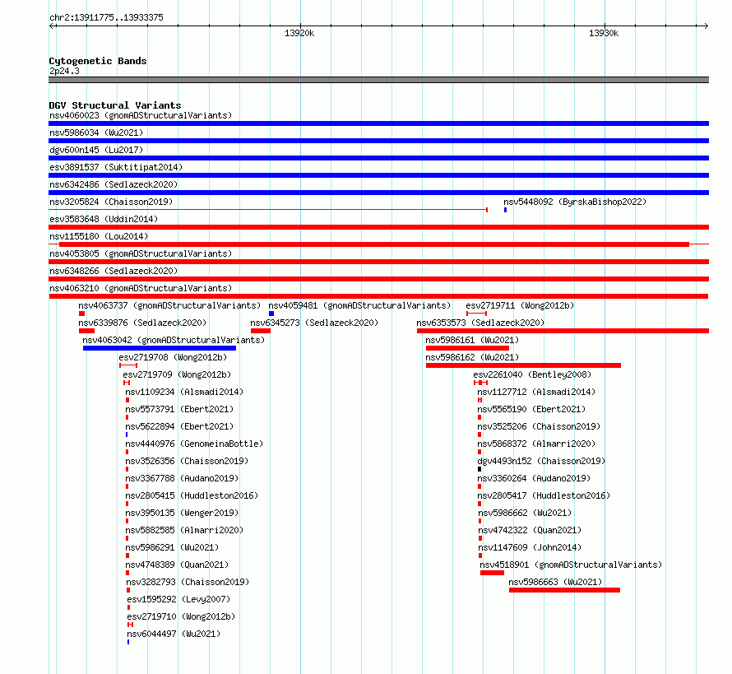Click nsv4063737 gnomAD variant label
This screenshot has width=732, height=674.
pos(169,305)
